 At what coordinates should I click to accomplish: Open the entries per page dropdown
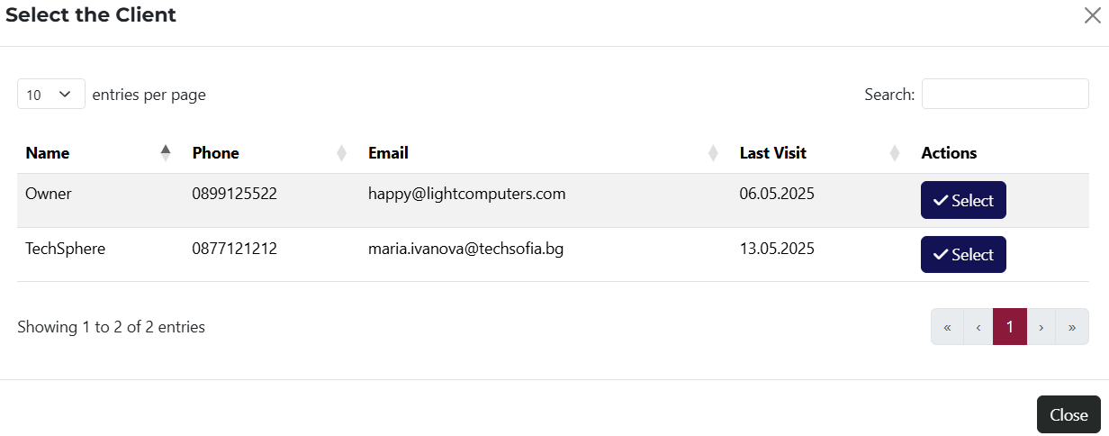[50, 95]
